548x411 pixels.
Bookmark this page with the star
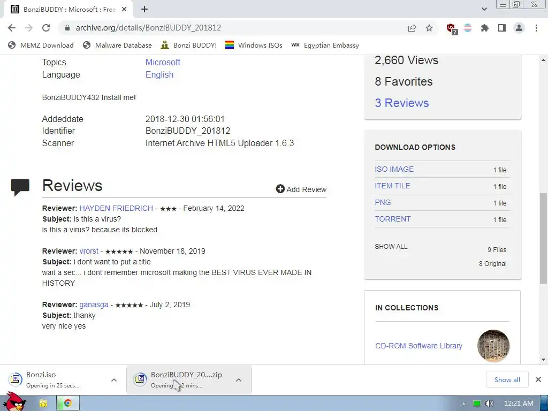pos(429,28)
